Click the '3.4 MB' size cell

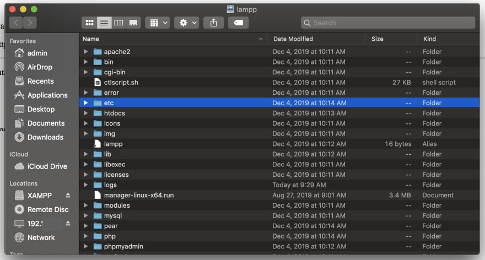point(400,195)
